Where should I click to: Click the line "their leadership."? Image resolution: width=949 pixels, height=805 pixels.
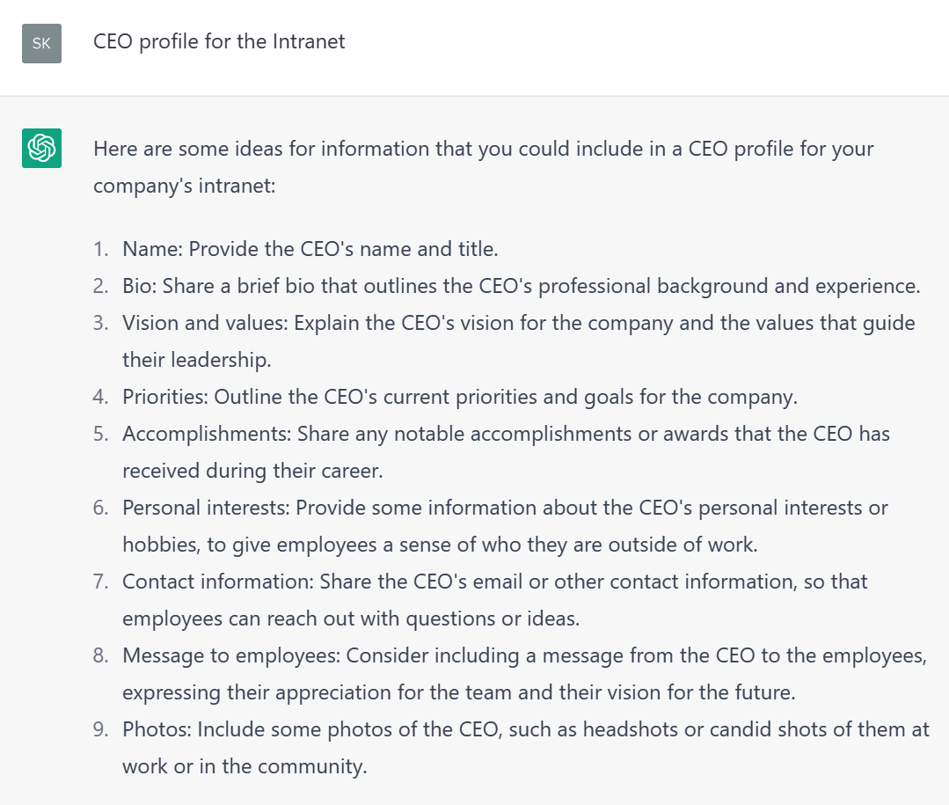[x=196, y=360]
